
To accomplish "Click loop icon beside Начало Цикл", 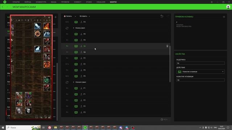I will [67, 82].
